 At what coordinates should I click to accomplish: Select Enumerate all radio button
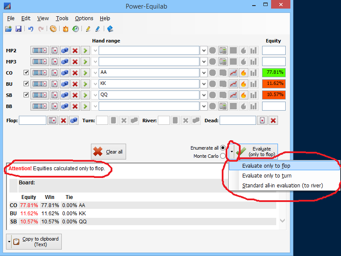coord(223,148)
